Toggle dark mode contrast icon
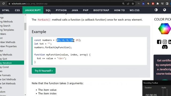 (156, 10)
